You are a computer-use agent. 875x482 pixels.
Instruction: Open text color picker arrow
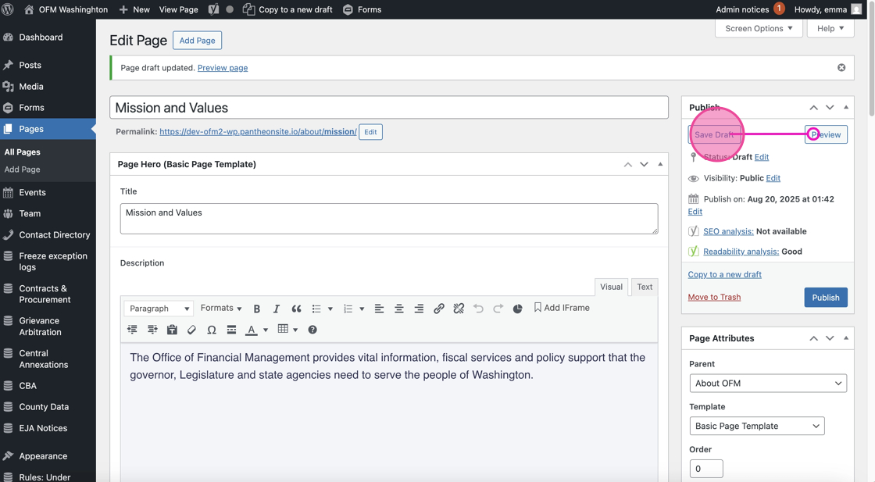pos(266,330)
